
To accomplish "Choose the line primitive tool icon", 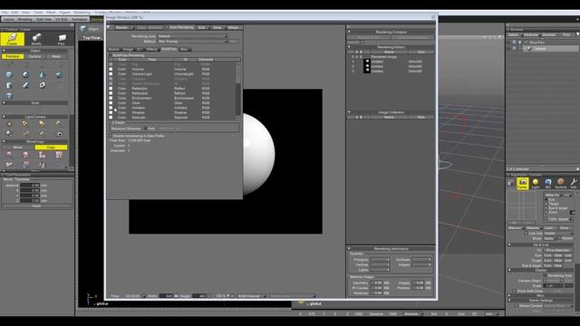I will (25, 85).
